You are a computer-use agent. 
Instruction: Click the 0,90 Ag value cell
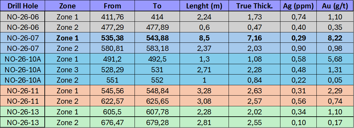[299, 49]
